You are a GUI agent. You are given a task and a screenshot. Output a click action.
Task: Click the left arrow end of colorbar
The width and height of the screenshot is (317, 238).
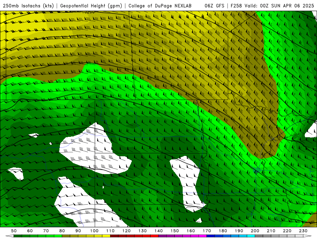click(10, 236)
